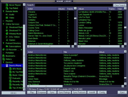Click the Sync button

52,92
